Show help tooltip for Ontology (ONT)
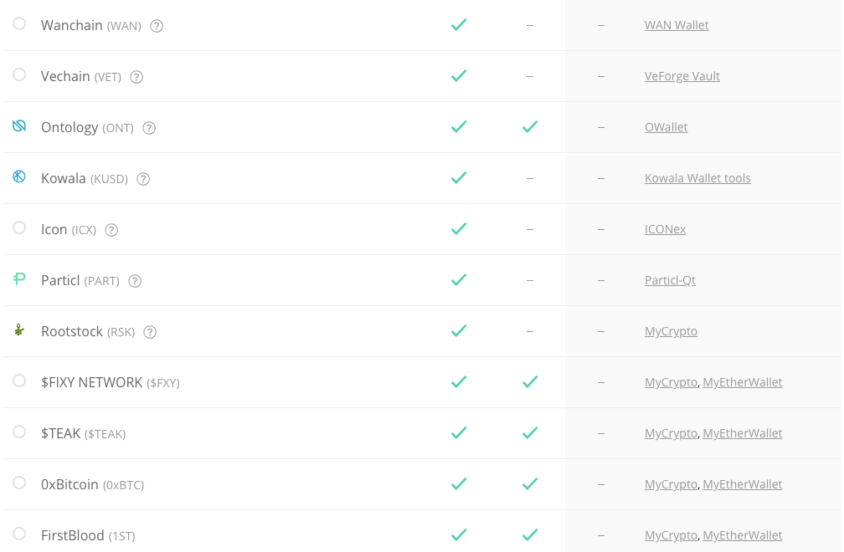The width and height of the screenshot is (844, 552). [x=149, y=128]
